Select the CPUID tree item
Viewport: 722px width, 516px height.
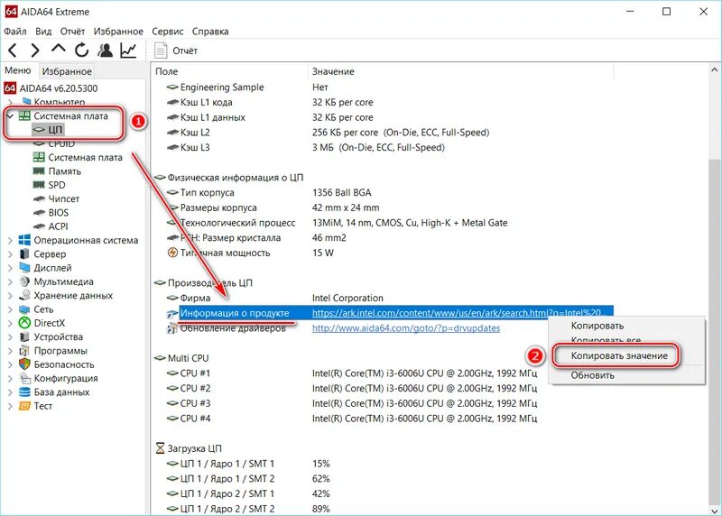[61, 144]
